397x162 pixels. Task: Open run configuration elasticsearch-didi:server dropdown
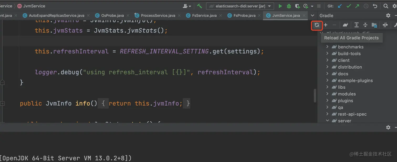(x=240, y=6)
